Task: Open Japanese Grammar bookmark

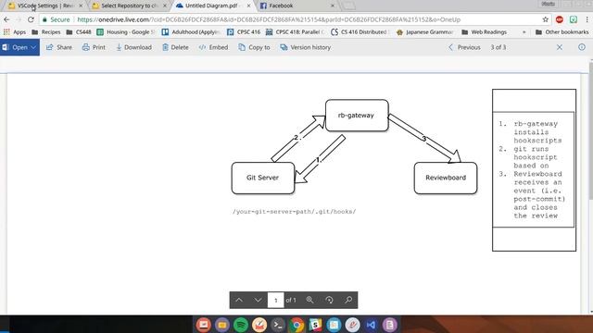Action: point(424,32)
